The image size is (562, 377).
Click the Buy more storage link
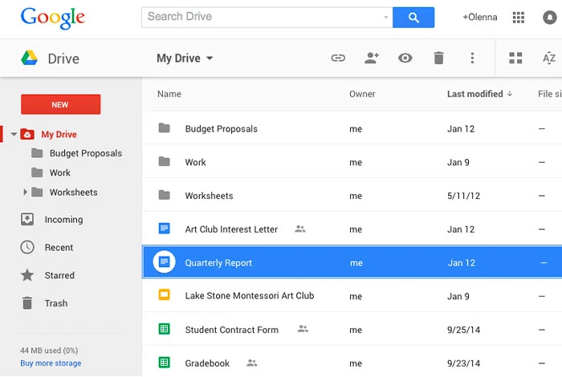point(51,363)
